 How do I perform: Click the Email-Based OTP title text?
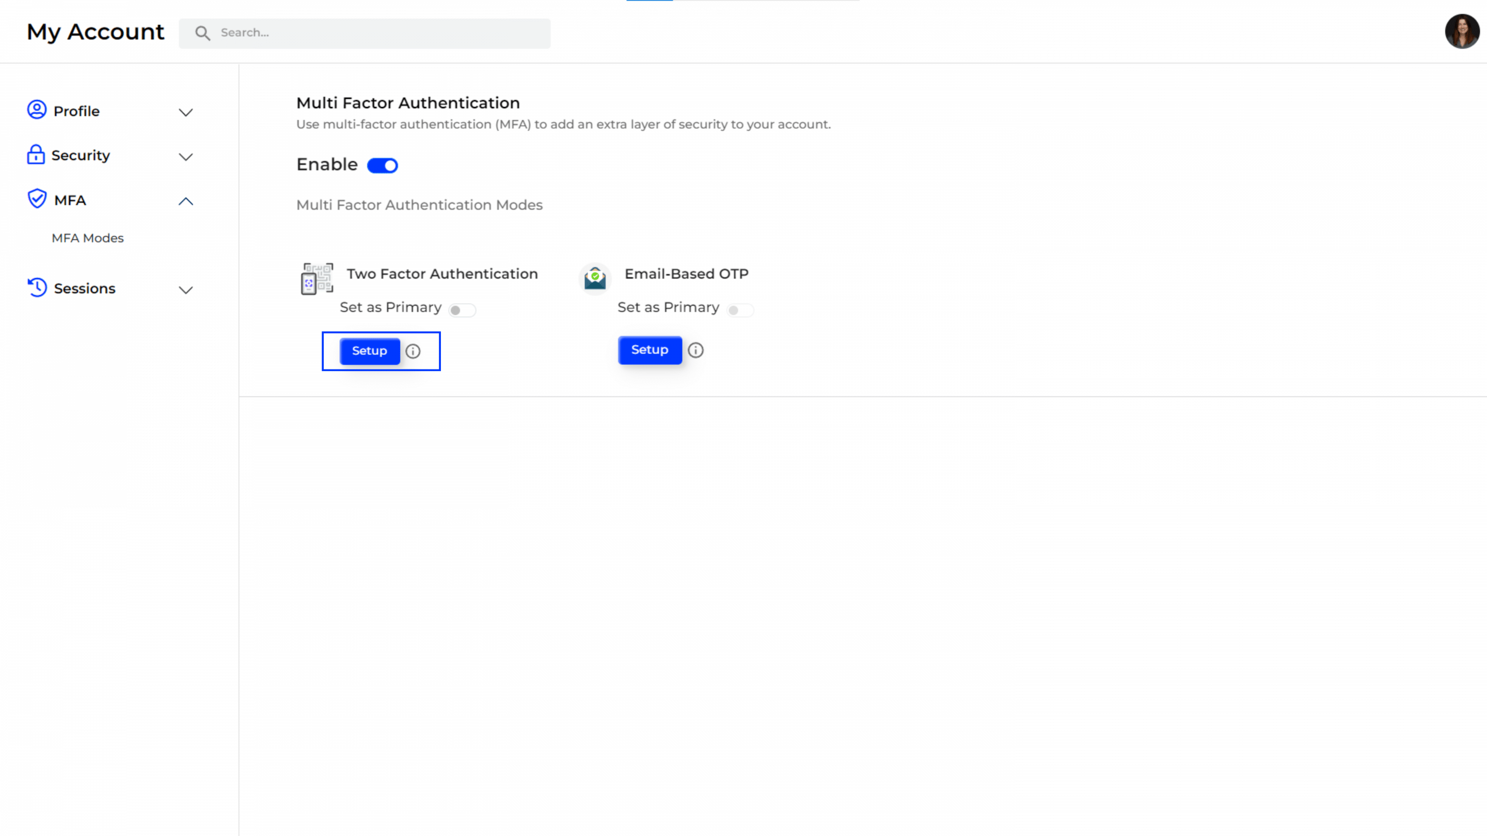click(x=686, y=274)
